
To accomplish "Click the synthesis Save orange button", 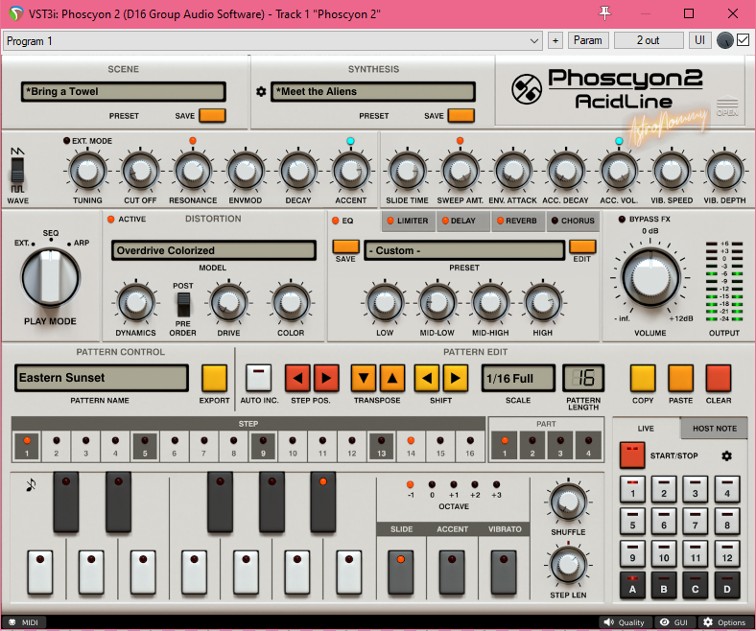I will click(x=461, y=116).
